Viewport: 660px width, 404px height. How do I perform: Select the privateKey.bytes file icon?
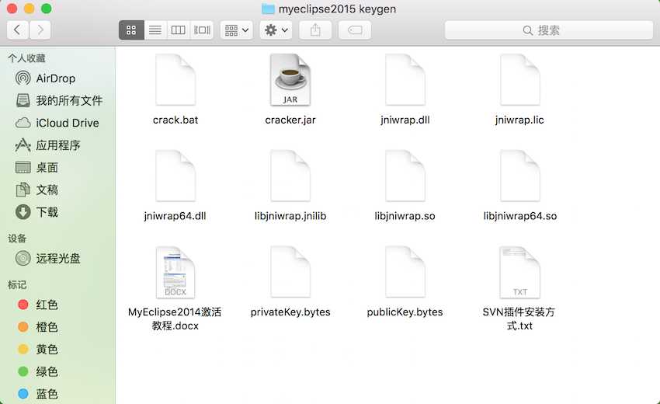[x=290, y=272]
